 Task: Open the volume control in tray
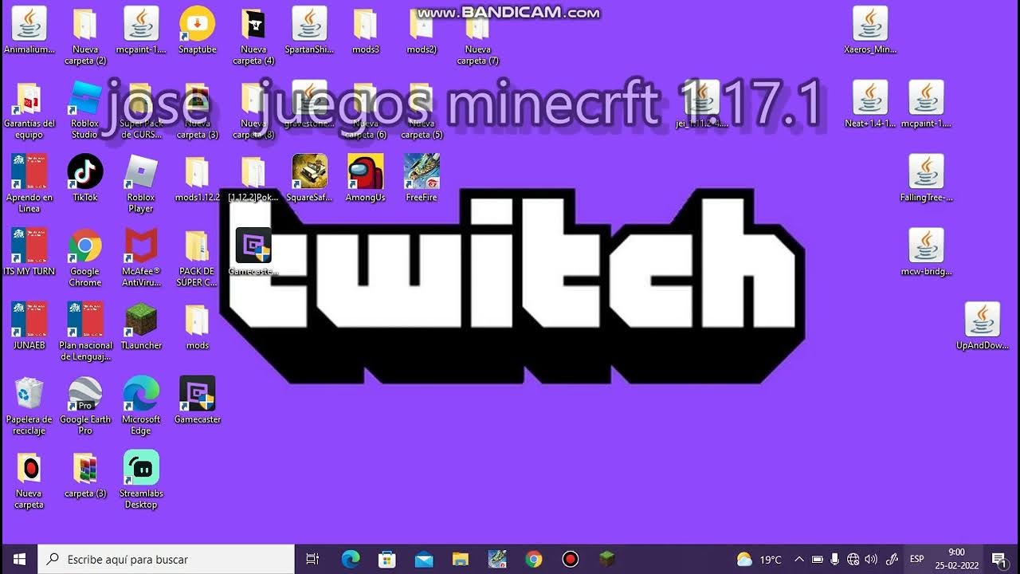coord(871,560)
